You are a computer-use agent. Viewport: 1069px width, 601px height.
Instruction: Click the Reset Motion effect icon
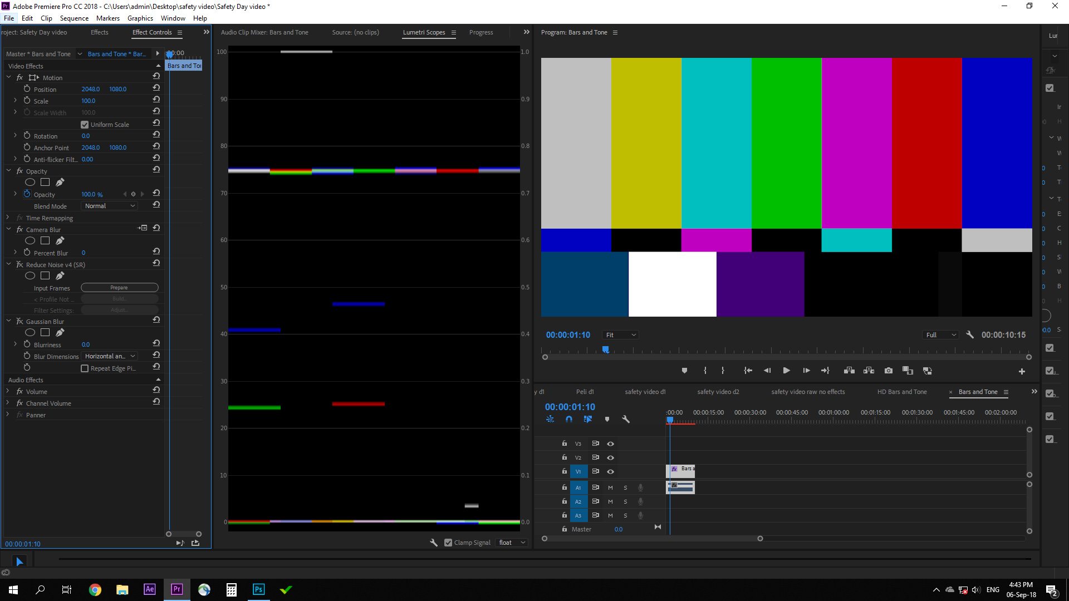[156, 77]
